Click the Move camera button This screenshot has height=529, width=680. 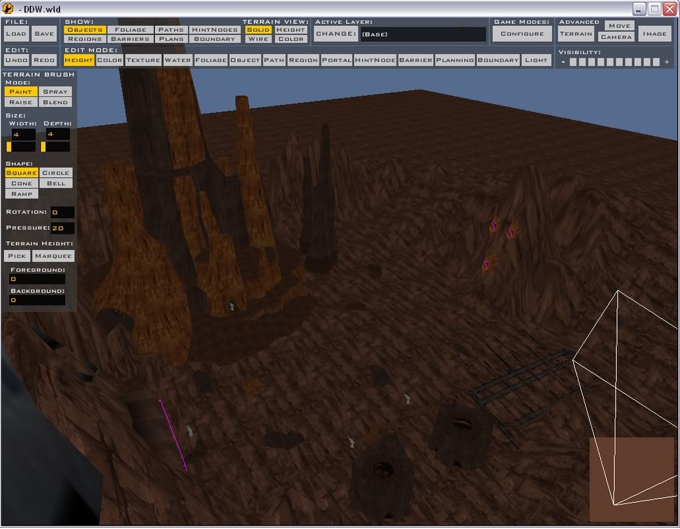pyautogui.click(x=620, y=26)
